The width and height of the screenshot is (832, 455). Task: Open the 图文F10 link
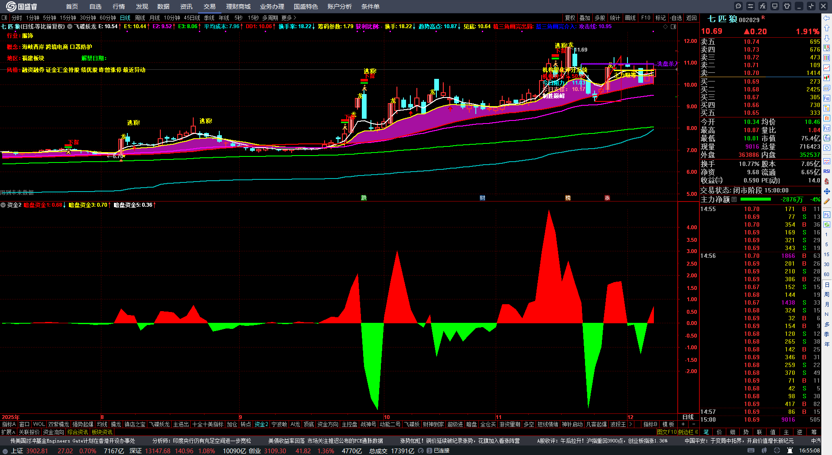(666, 432)
